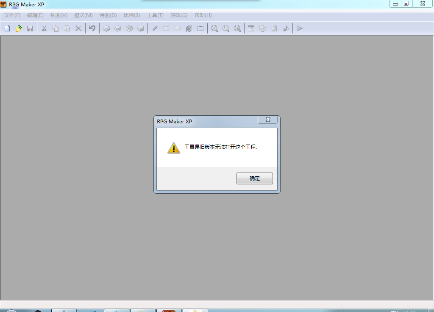Open the 游戏(G) menu
This screenshot has height=312, width=434.
[x=179, y=15]
